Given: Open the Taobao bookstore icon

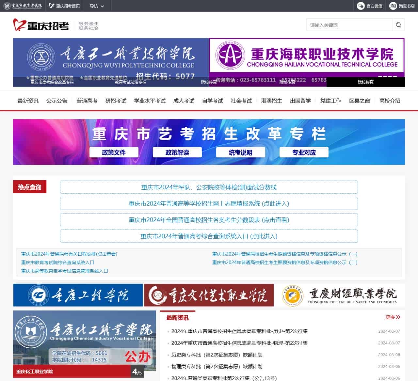Looking at the screenshot, I should [x=393, y=6].
